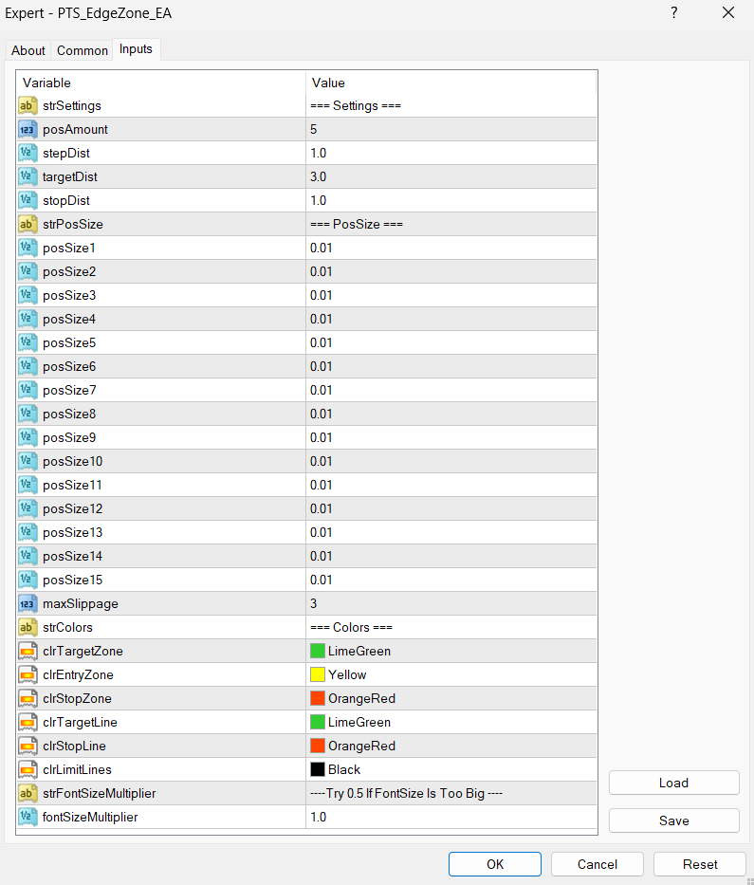Pick clrEntryZone Yellow color swatch
The height and width of the screenshot is (885, 754).
[318, 674]
